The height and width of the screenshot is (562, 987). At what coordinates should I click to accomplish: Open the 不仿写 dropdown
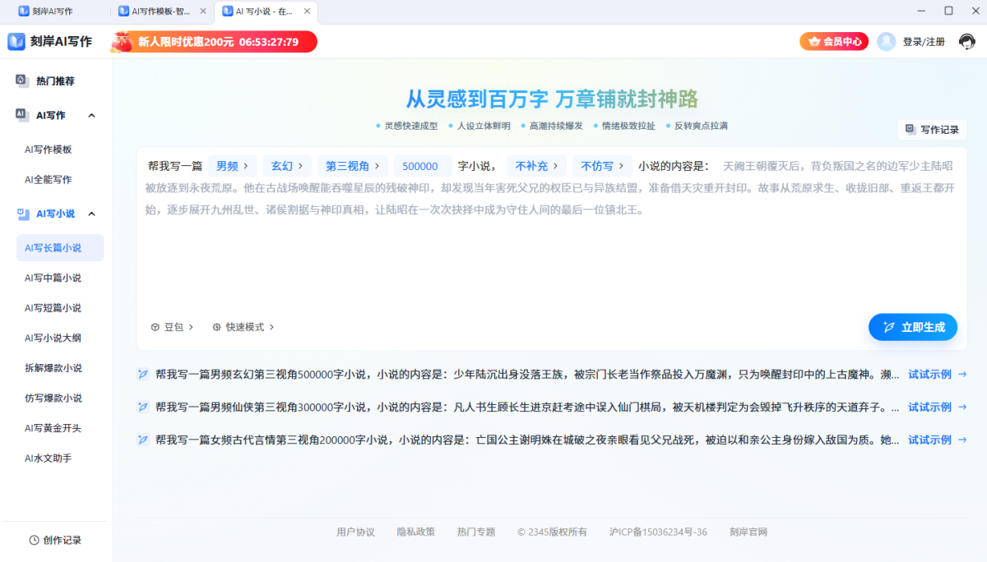(x=603, y=165)
